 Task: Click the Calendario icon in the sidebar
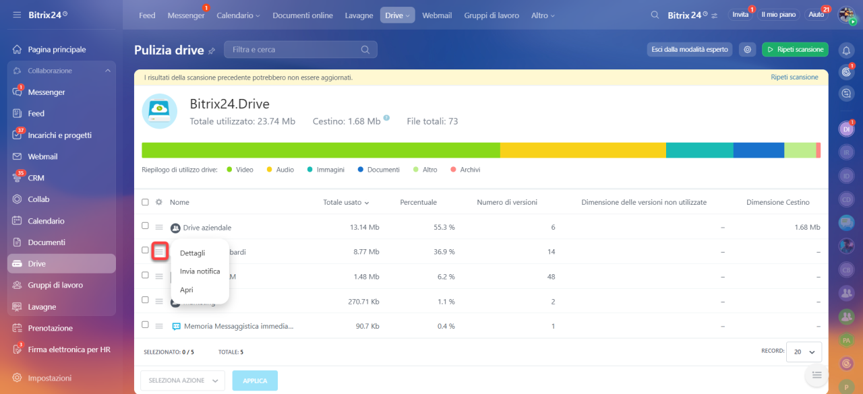click(18, 221)
